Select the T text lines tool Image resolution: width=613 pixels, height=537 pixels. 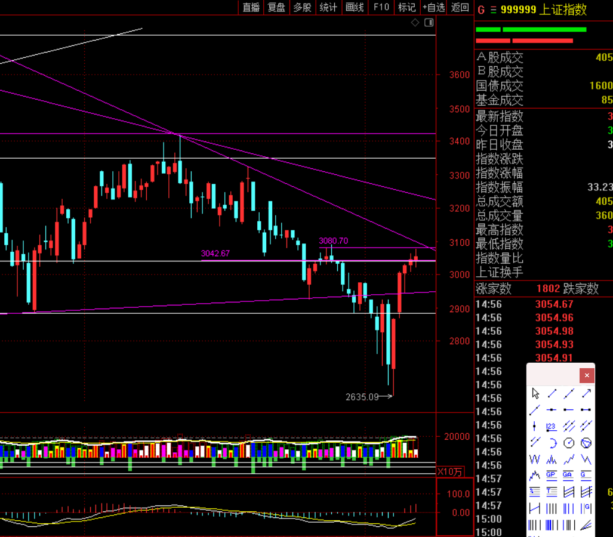pyautogui.click(x=552, y=492)
